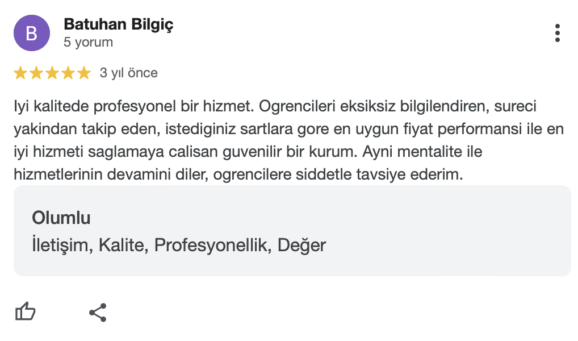Click the fifth gold rating star
This screenshot has width=578, height=341.
coord(84,73)
